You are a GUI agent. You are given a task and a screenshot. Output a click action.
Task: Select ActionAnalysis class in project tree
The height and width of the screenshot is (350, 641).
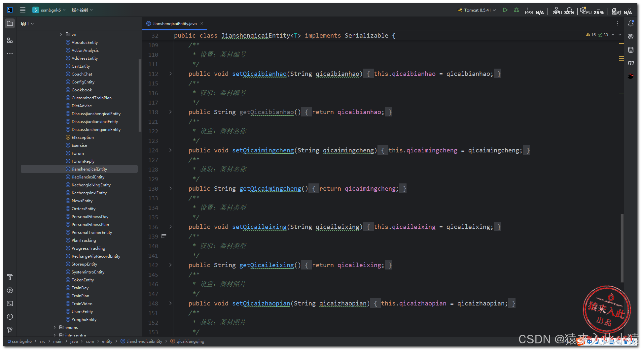[85, 50]
